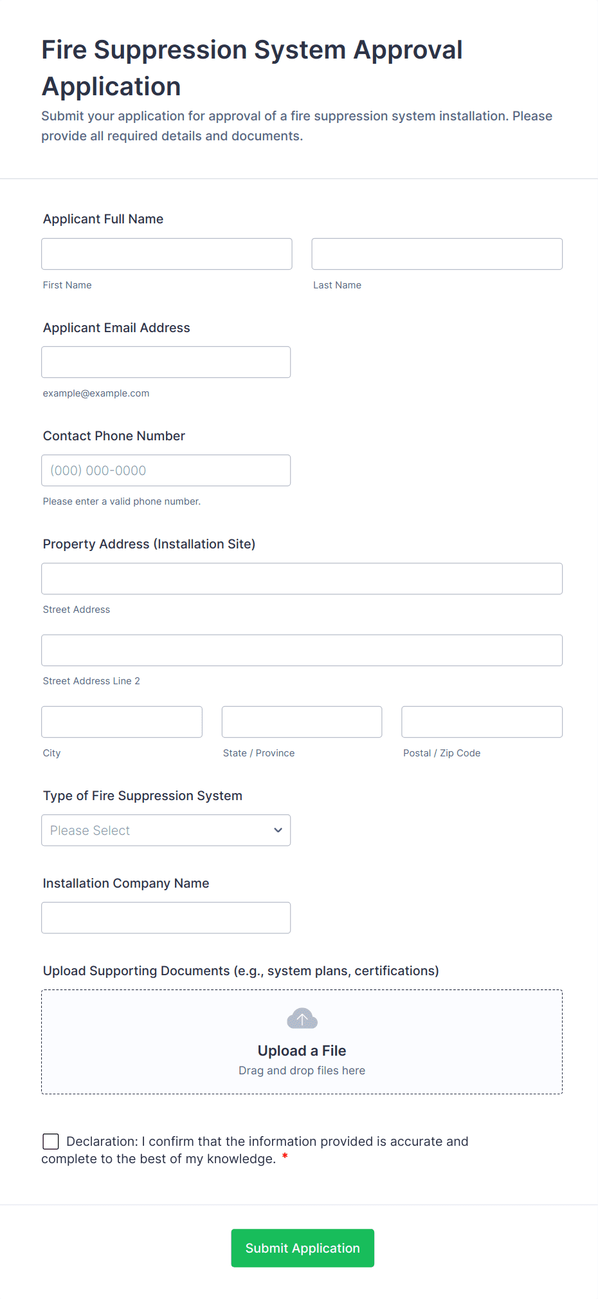Viewport: 598px width, 1299px height.
Task: Open the file upload area
Action: coord(302,1042)
